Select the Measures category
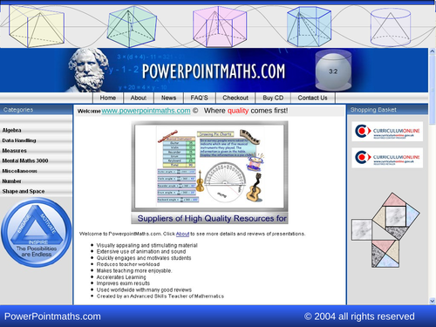The height and width of the screenshot is (327, 436). [x=14, y=151]
